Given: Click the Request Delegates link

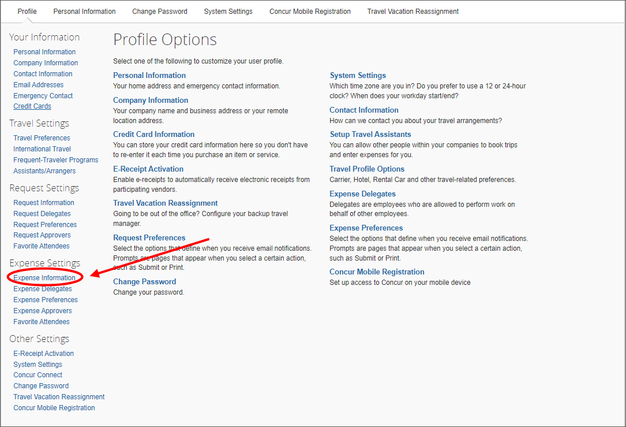Looking at the screenshot, I should click(42, 214).
